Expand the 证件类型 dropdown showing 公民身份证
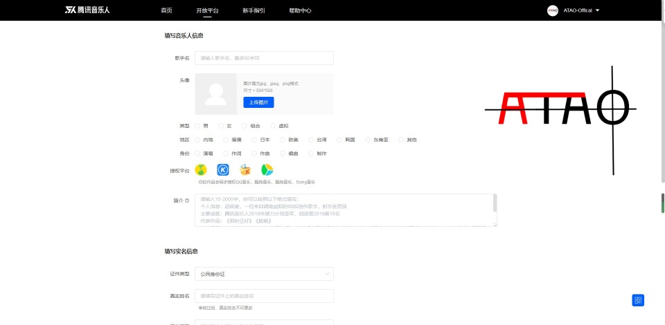This screenshot has width=665, height=325. [x=264, y=274]
